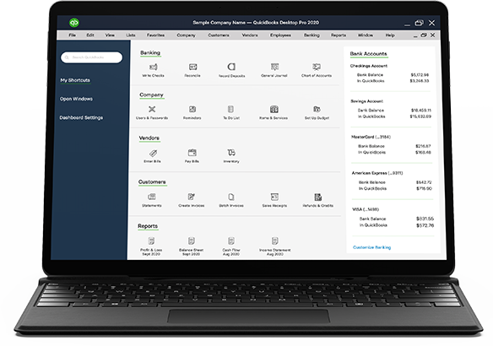
Task: Click the American Express account entry
Action: tap(377, 173)
